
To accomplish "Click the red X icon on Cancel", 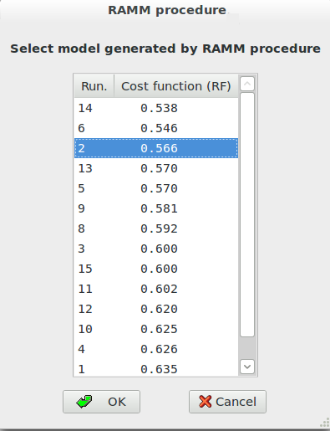I will (x=206, y=402).
